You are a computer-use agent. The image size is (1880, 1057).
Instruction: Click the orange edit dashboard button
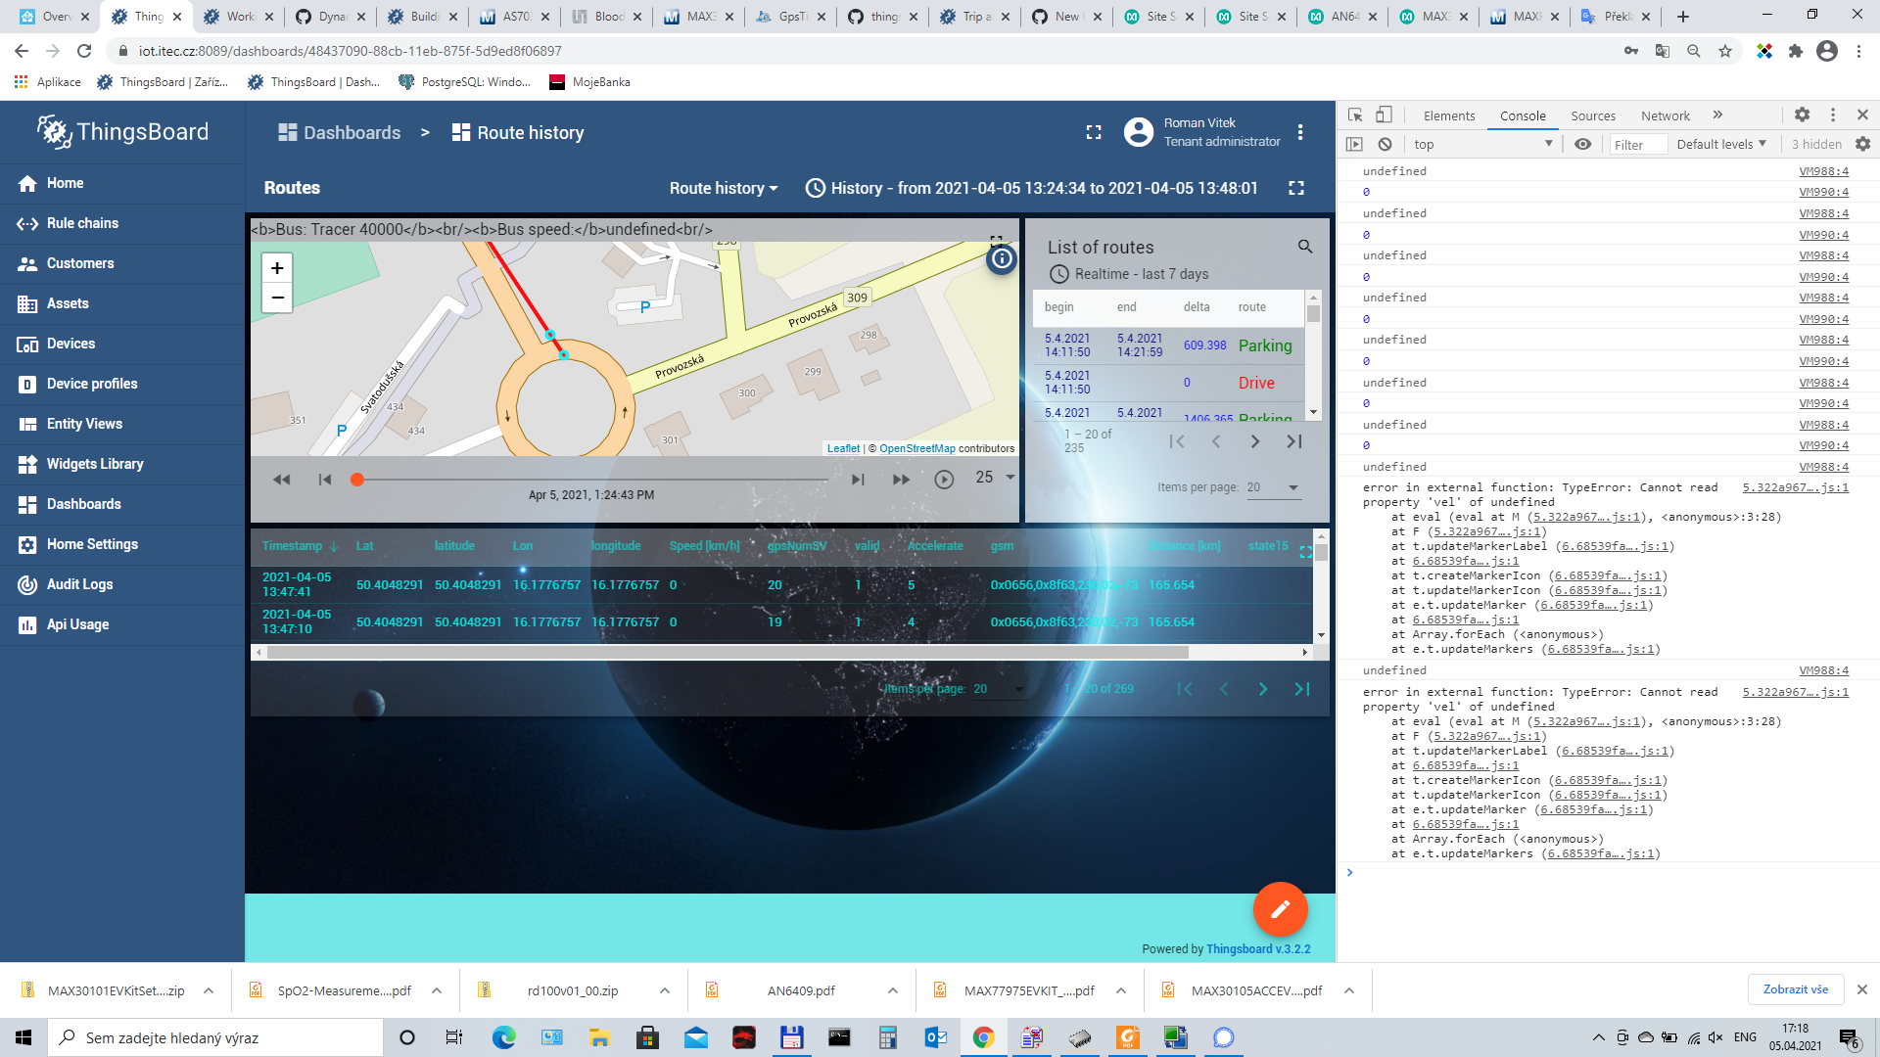click(x=1280, y=909)
